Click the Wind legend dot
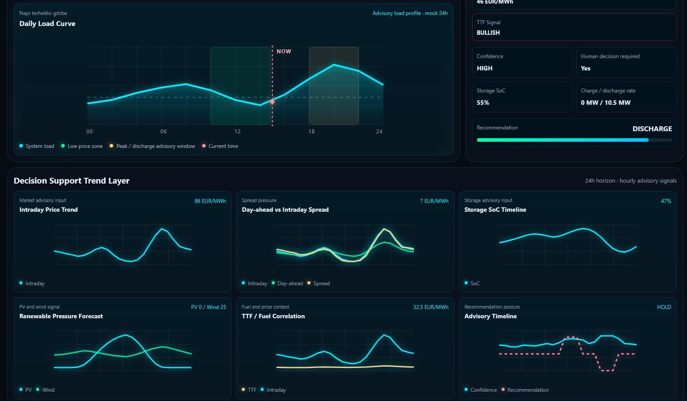Image resolution: width=687 pixels, height=401 pixels. pos(38,390)
